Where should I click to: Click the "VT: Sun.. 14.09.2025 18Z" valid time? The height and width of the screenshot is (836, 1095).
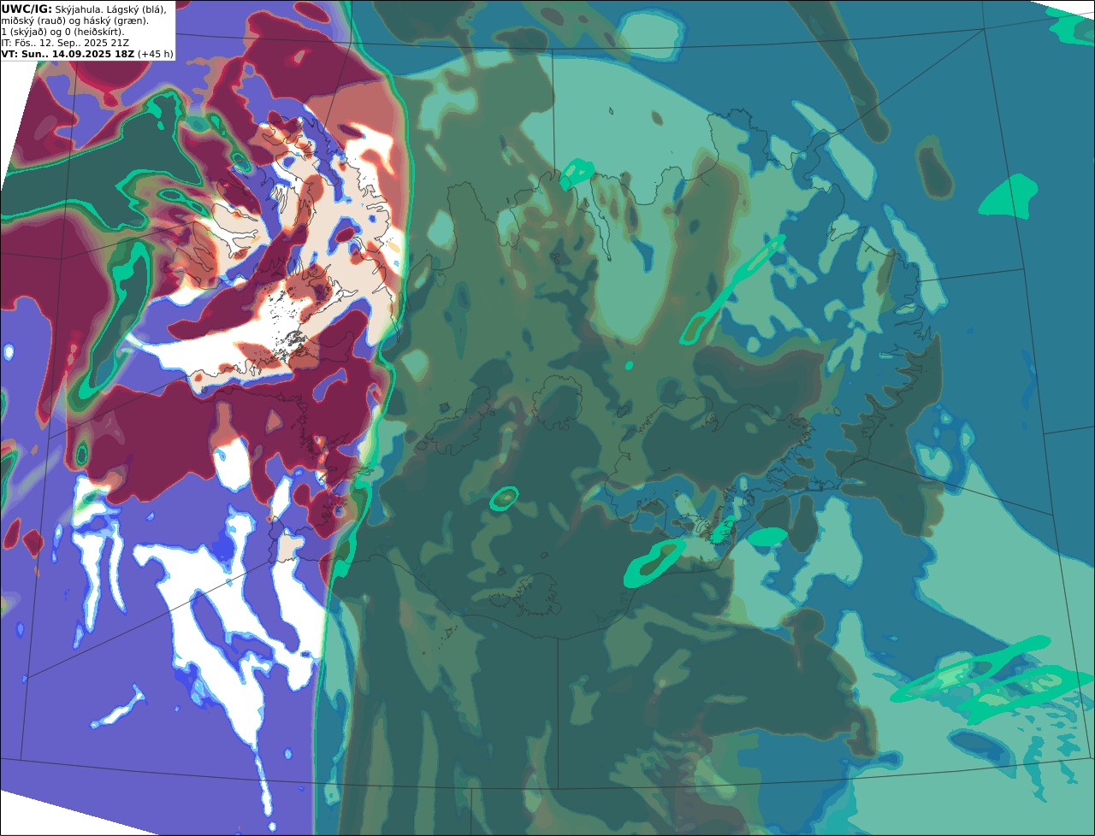click(68, 54)
